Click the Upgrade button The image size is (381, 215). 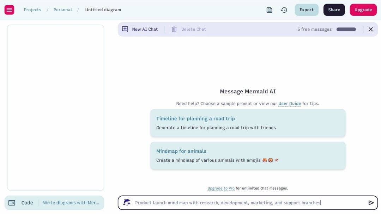[363, 10]
